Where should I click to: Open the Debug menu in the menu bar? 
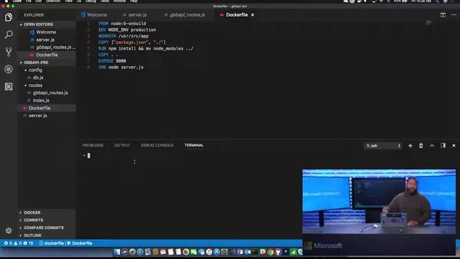coord(91,1)
